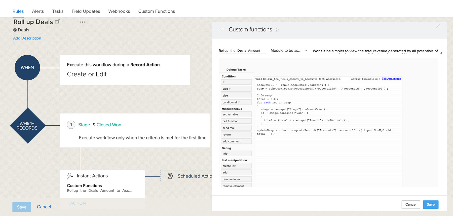Choose the 'send mail' Deluge task
Viewport: 453px width, 216px height.
(x=236, y=128)
